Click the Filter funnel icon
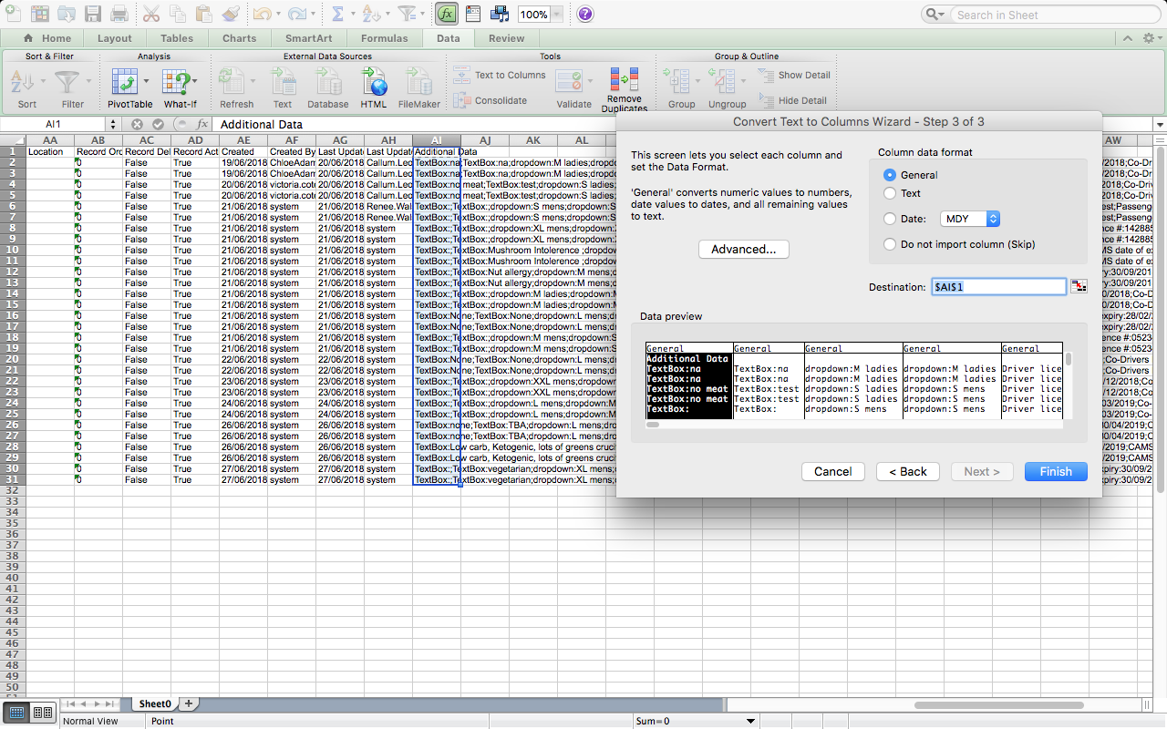 coord(67,83)
